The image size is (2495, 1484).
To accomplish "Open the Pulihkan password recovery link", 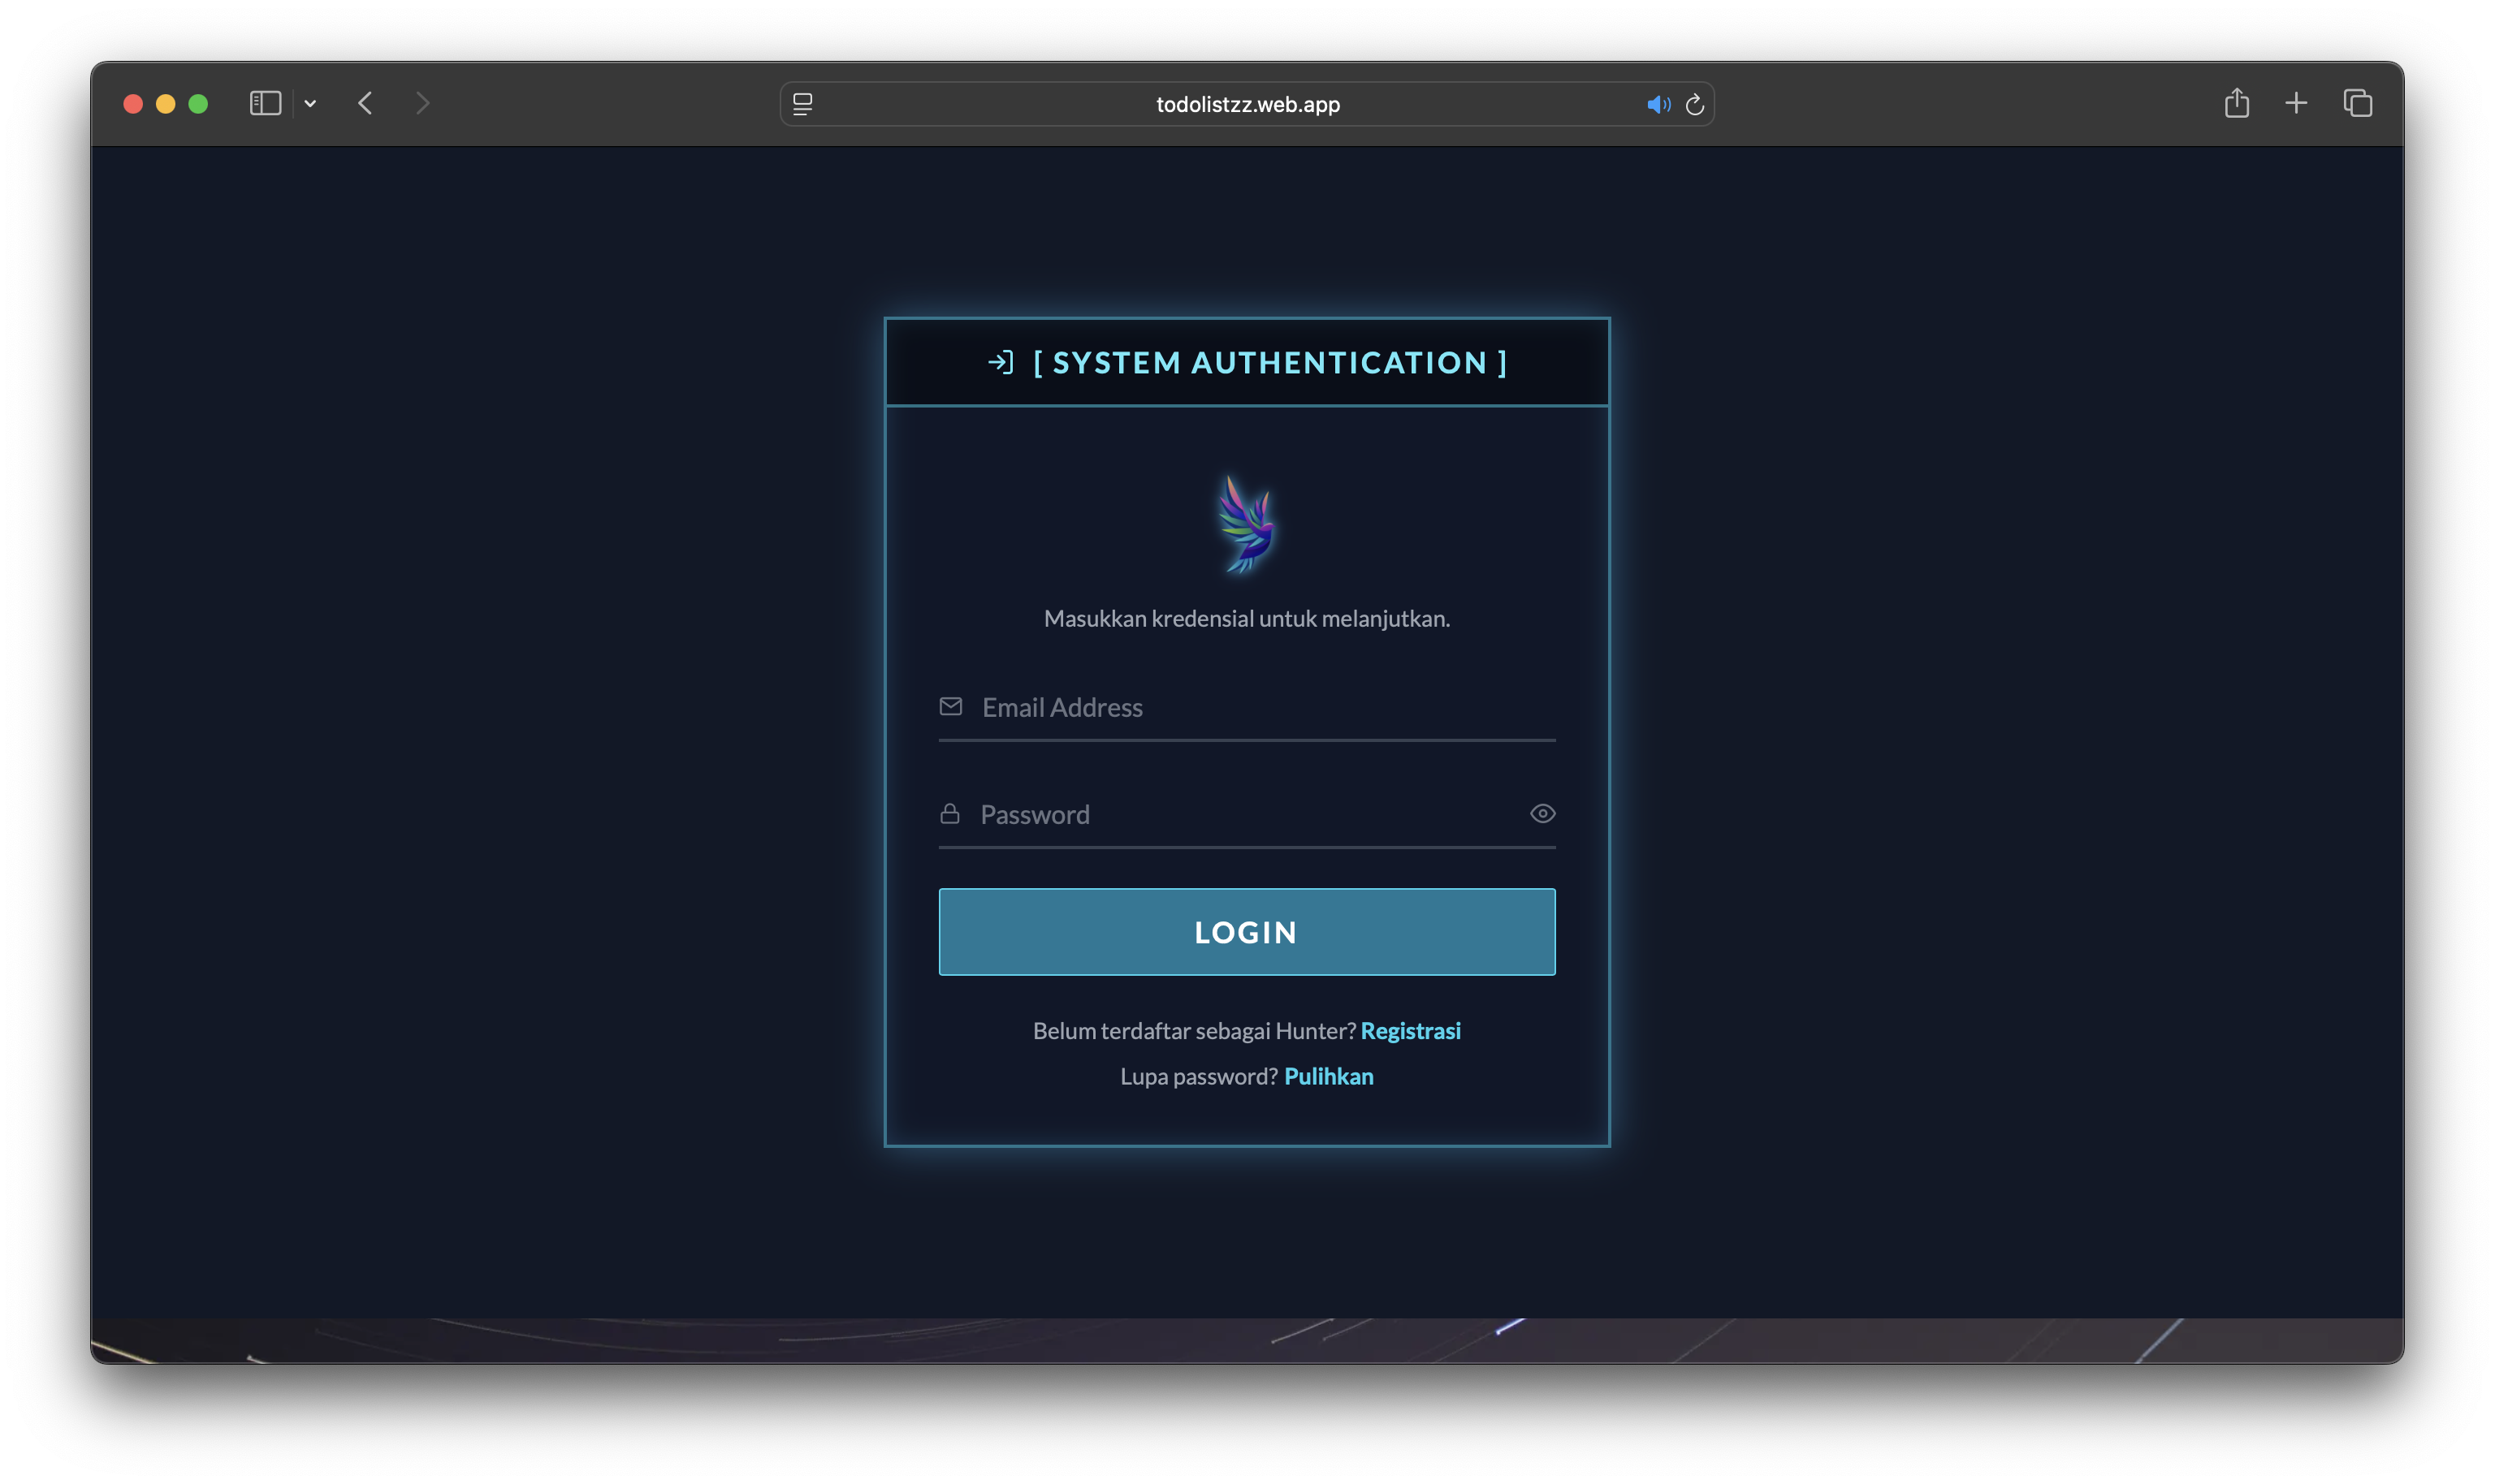I will tap(1328, 1076).
